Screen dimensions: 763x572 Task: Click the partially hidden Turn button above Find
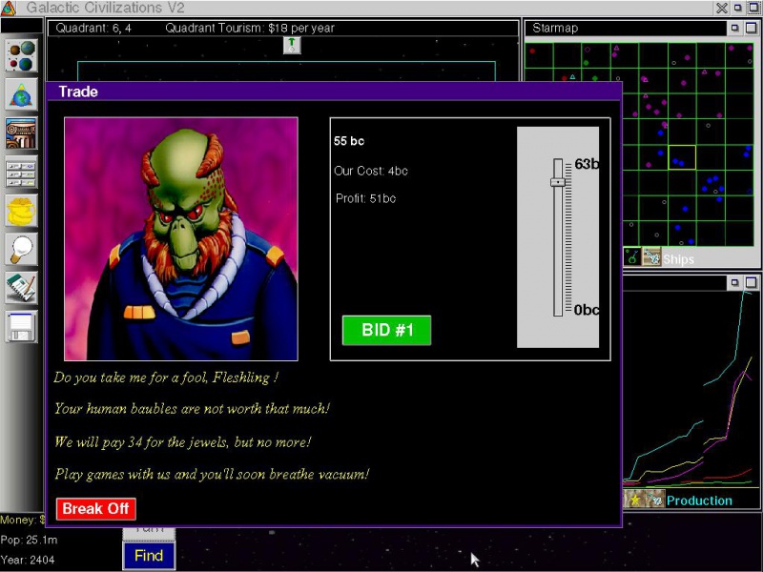point(149,533)
